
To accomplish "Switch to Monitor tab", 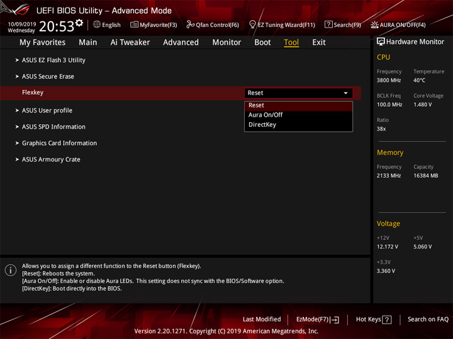I will (226, 43).
